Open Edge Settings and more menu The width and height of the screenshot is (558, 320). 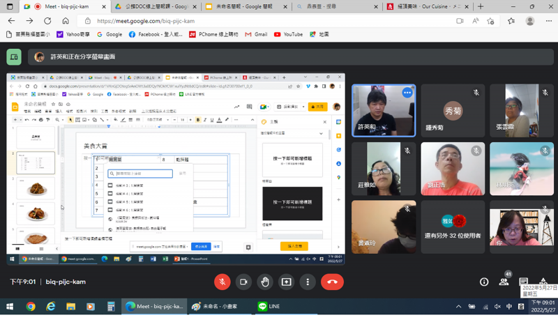coord(548,21)
